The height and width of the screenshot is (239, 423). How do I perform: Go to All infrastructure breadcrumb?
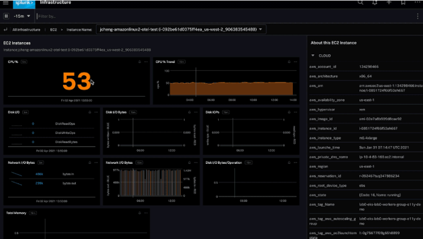[26, 30]
